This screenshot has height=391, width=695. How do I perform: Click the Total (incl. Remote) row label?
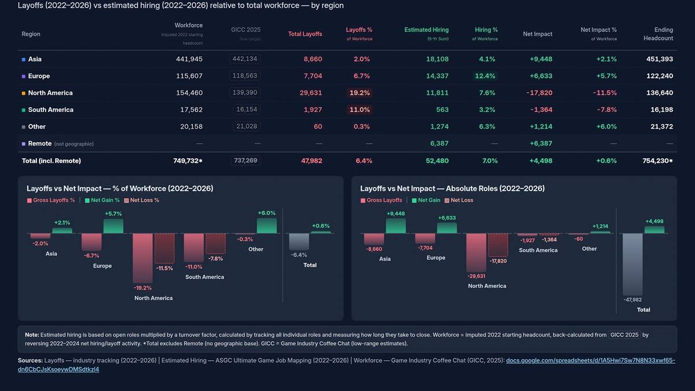point(52,161)
